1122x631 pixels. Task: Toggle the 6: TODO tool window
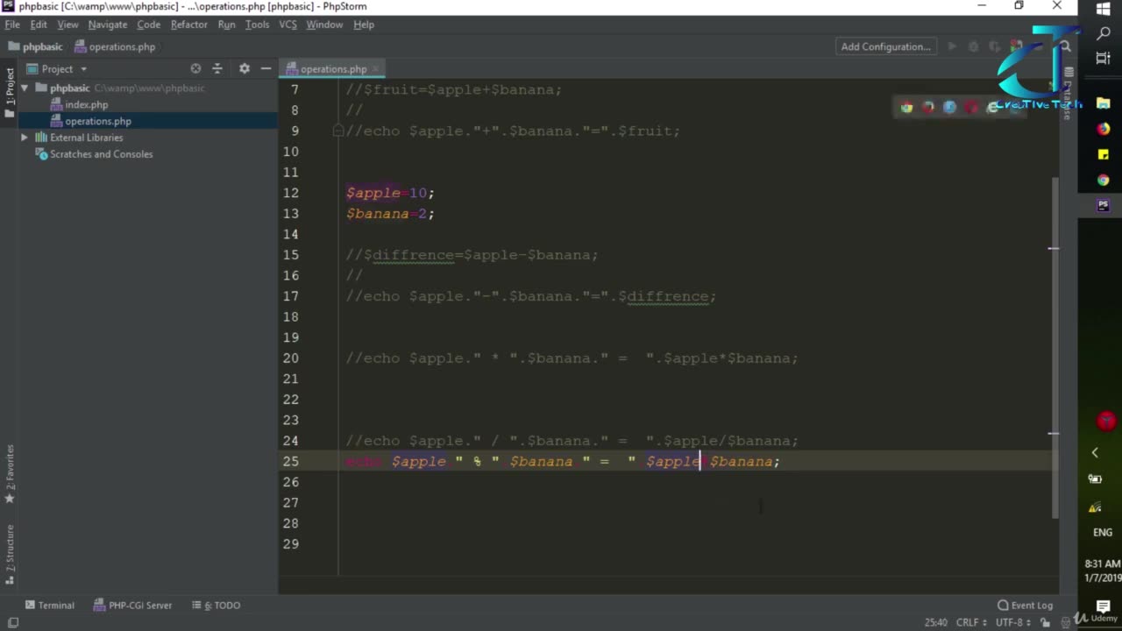tap(216, 605)
